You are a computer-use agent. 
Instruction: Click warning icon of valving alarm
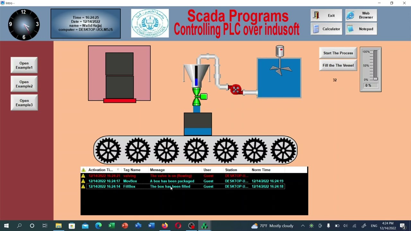[83, 176]
